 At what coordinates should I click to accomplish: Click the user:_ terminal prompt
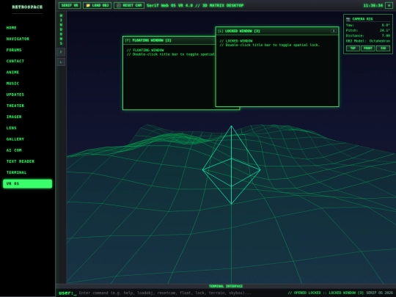pos(67,293)
